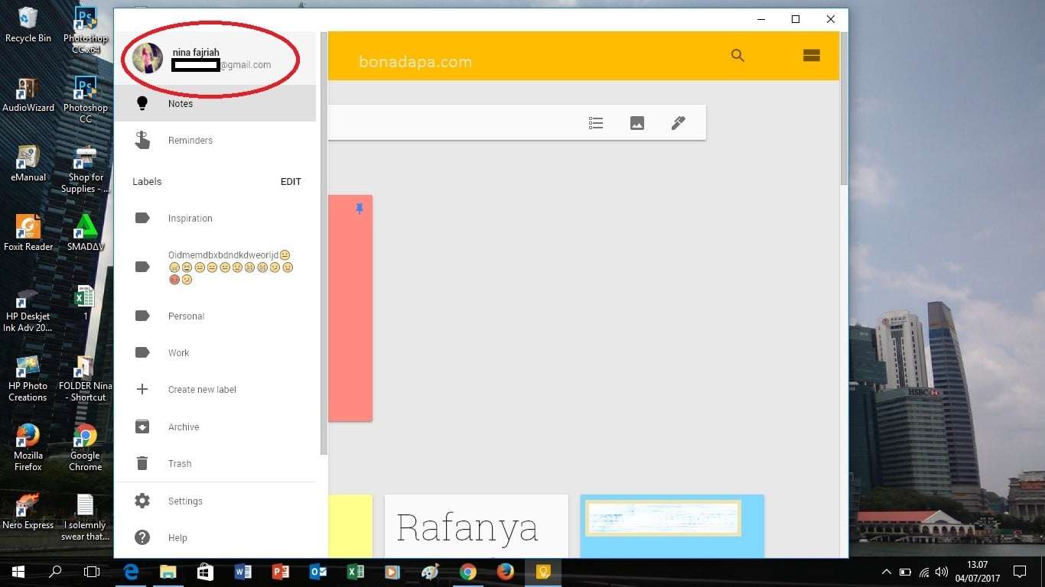The image size is (1045, 587).
Task: Click the Help question mark icon
Action: [142, 537]
